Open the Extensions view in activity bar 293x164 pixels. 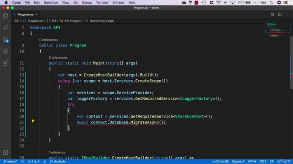pyautogui.click(x=5, y=63)
